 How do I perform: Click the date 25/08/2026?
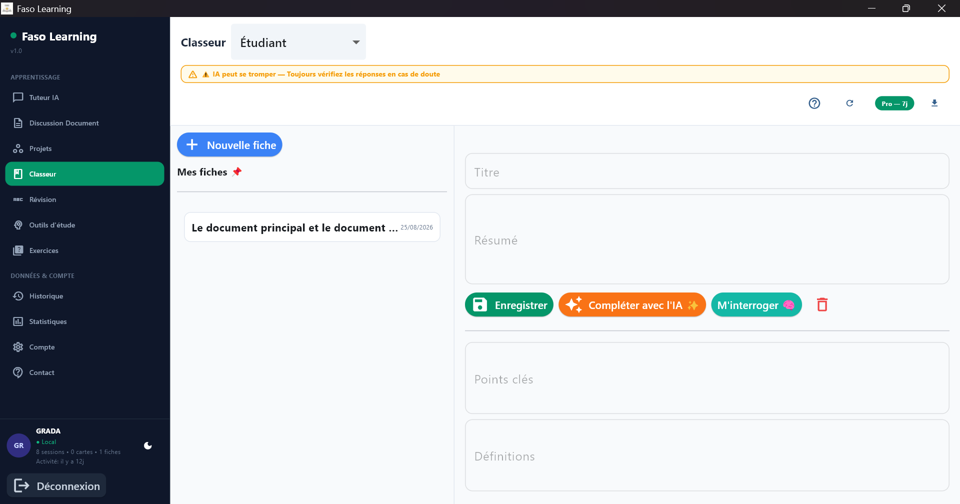pos(416,227)
